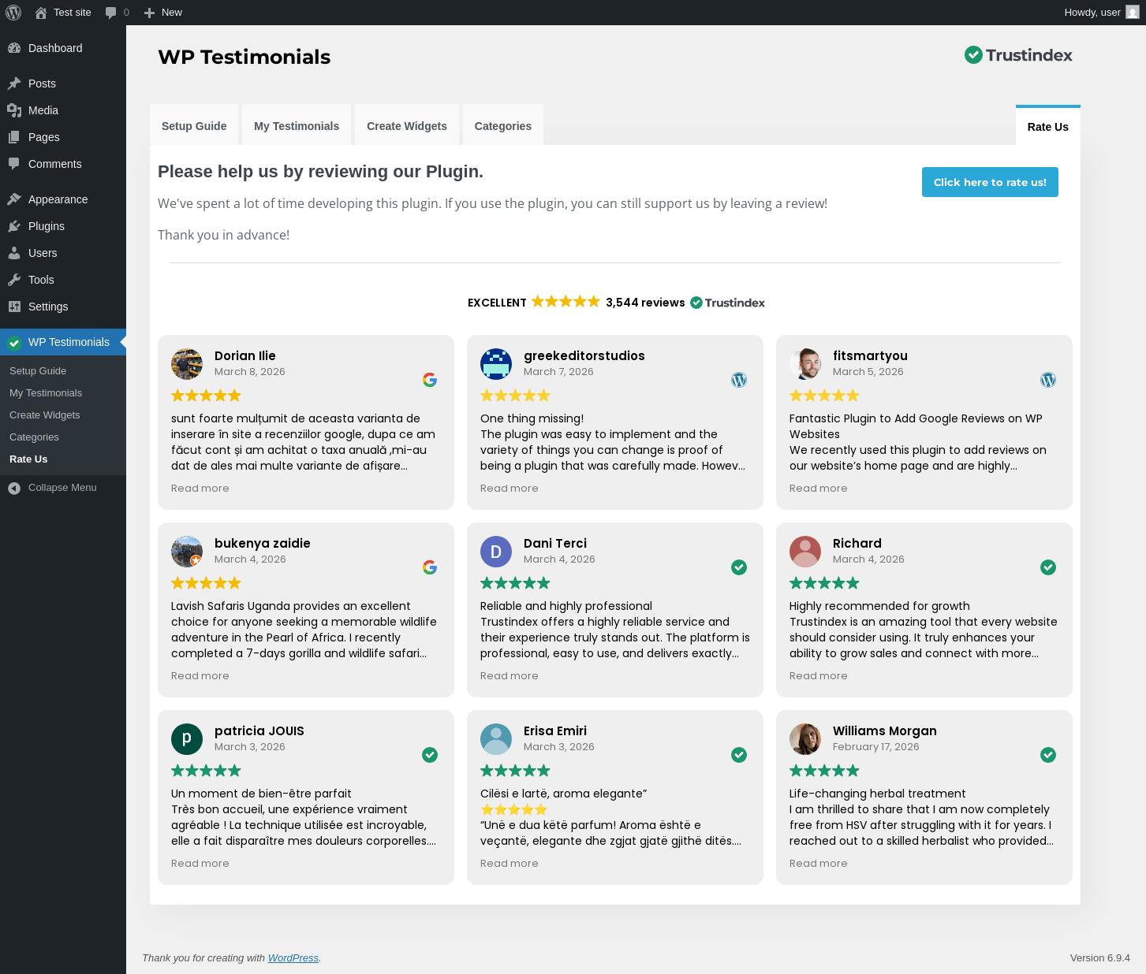This screenshot has width=1146, height=974.
Task: Select the Categories tab
Action: pos(503,126)
